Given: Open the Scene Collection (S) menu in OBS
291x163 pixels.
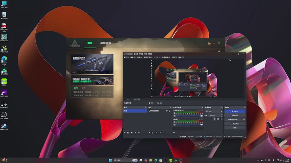Looking at the screenshot, I should [x=166, y=57].
